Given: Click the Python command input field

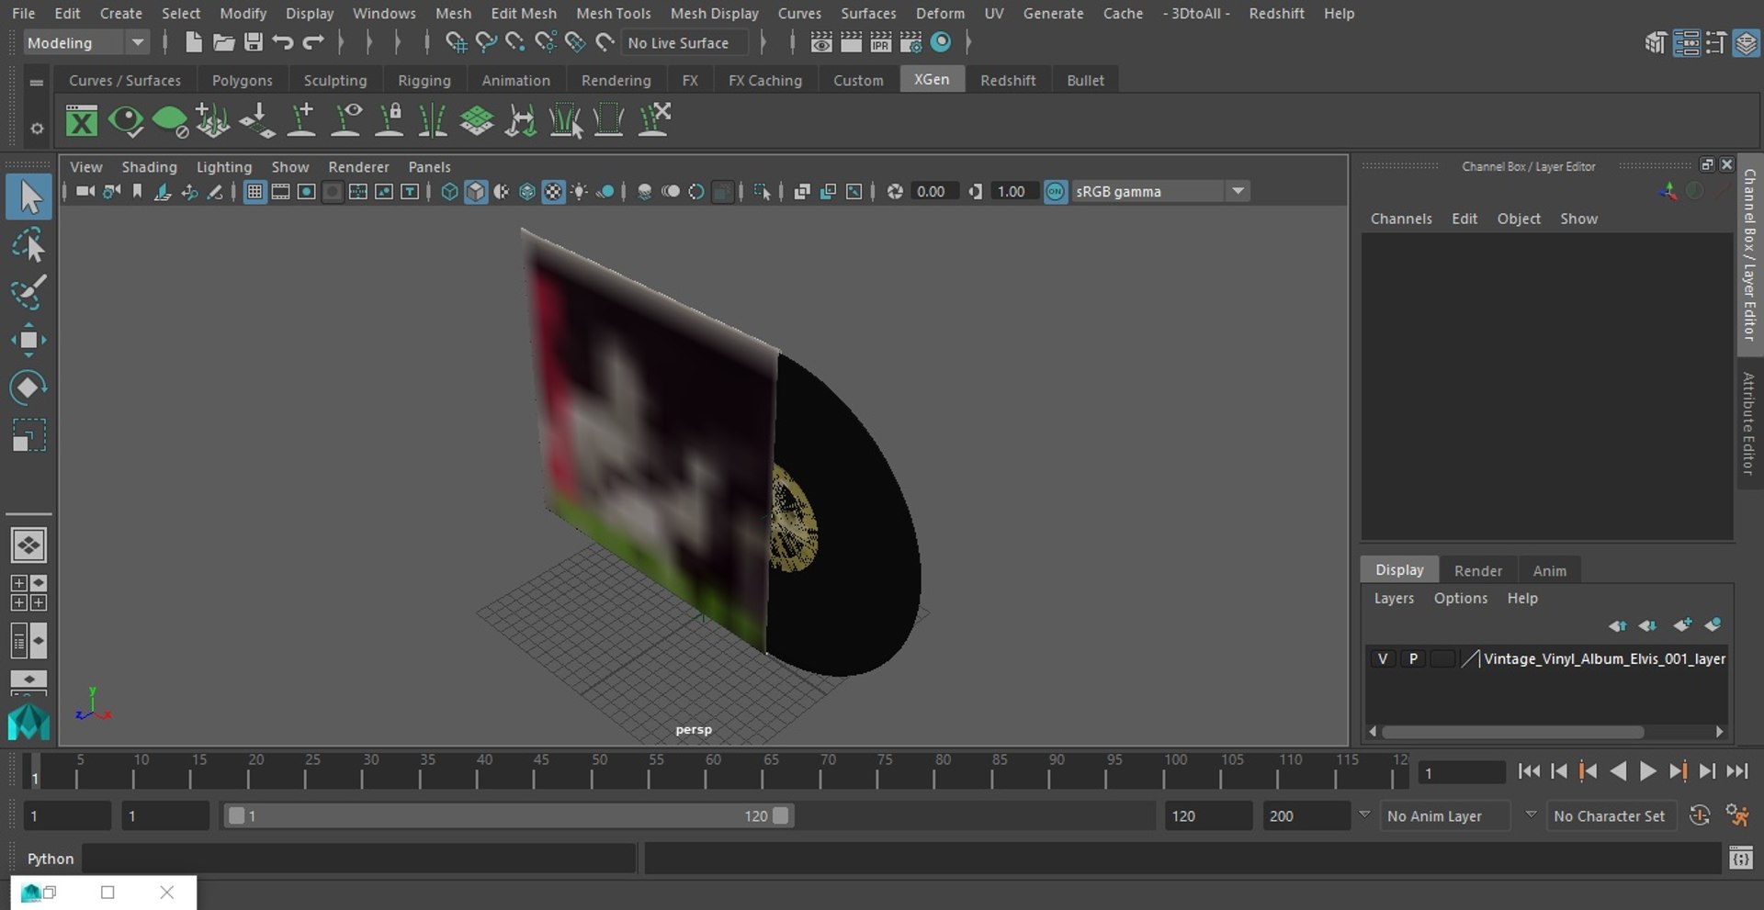Looking at the screenshot, I should pos(359,859).
